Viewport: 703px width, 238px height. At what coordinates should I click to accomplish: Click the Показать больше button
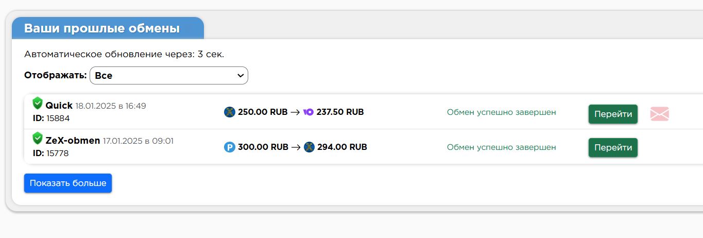pos(68,183)
